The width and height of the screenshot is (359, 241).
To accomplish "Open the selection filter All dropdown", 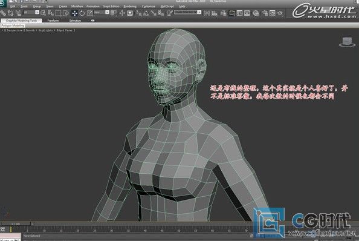I will [31, 12].
